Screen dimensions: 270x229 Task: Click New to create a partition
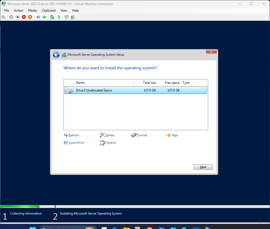click(174, 135)
